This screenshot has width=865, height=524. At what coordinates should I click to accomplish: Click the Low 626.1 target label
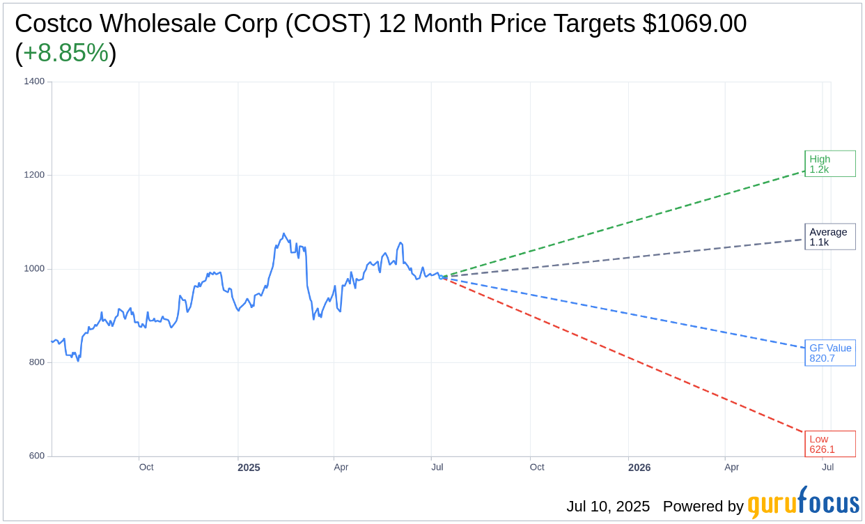coord(829,445)
